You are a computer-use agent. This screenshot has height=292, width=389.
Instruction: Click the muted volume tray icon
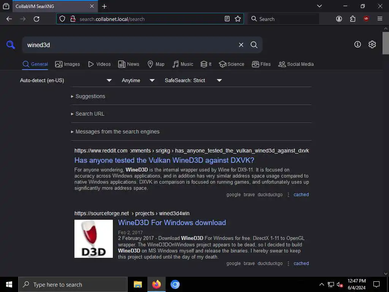coord(340,284)
